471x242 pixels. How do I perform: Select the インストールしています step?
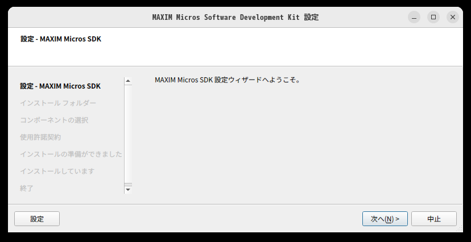[x=57, y=171]
